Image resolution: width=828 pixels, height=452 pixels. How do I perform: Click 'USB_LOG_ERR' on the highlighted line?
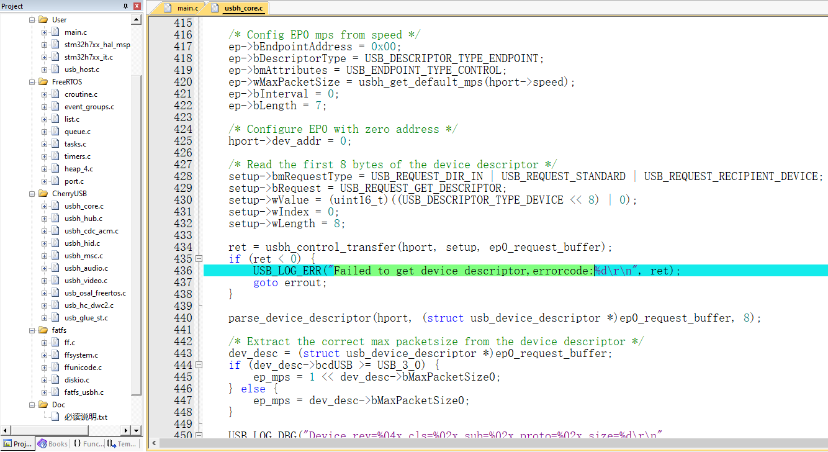(287, 271)
